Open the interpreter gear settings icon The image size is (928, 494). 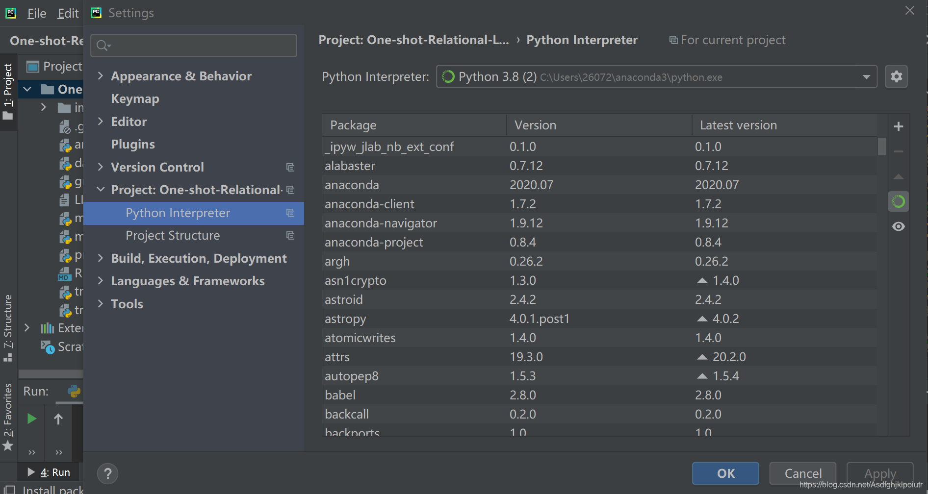pos(896,76)
